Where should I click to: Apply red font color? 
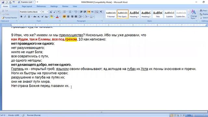coord(57,17)
